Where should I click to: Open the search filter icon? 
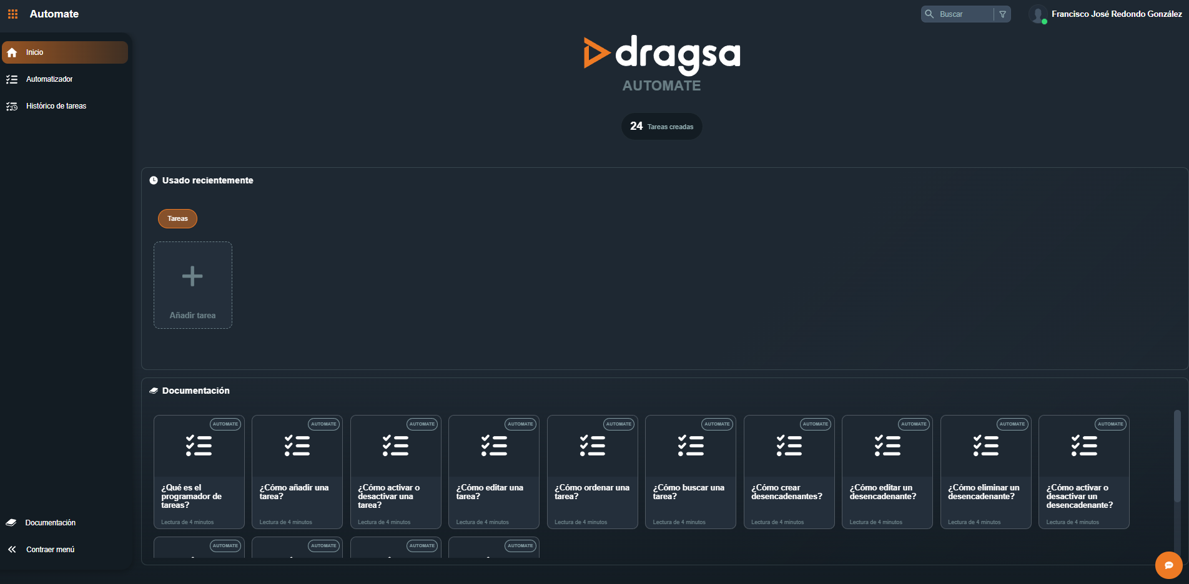coord(1002,14)
